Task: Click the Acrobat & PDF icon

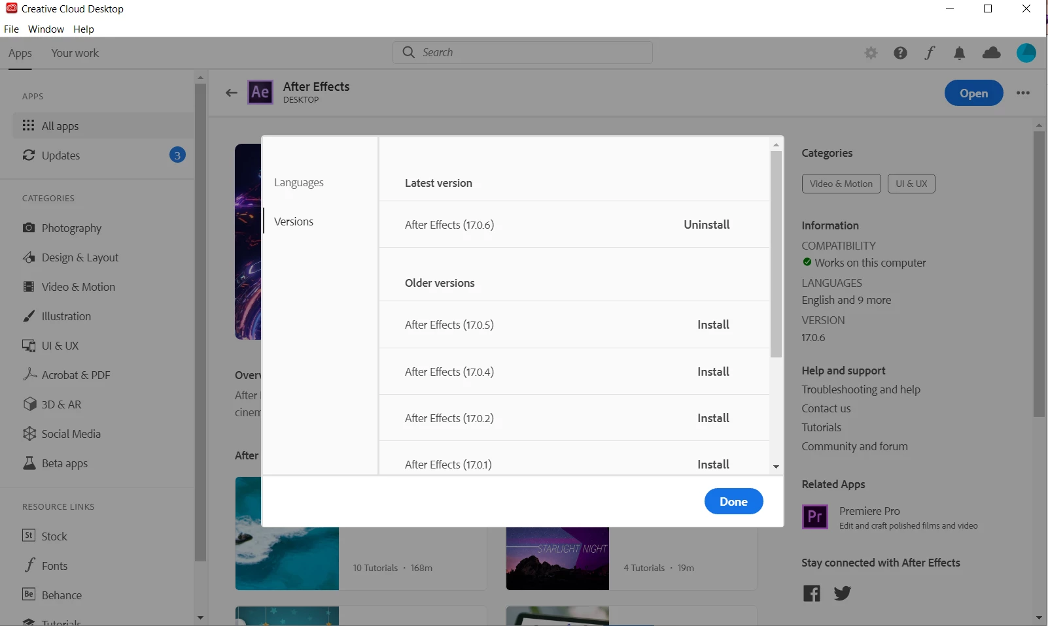Action: click(x=29, y=374)
